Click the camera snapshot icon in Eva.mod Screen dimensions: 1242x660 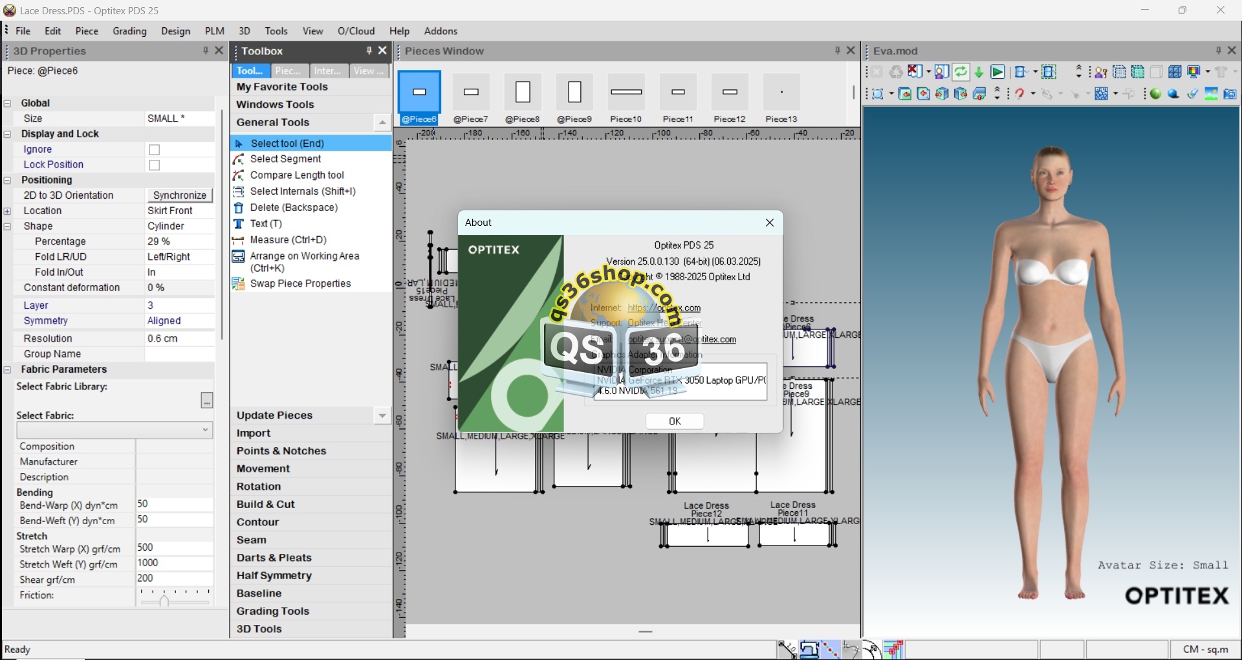[x=1230, y=94]
